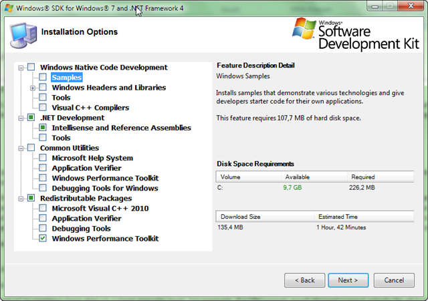This screenshot has width=428, height=301.
Task: Uncheck Intellisense and Reference Assemblies
Action: [x=43, y=128]
